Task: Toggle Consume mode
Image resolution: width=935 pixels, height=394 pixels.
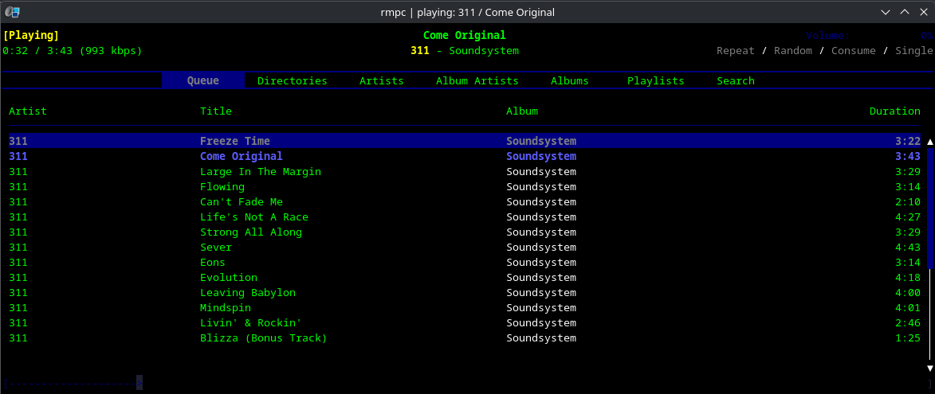Action: [854, 51]
